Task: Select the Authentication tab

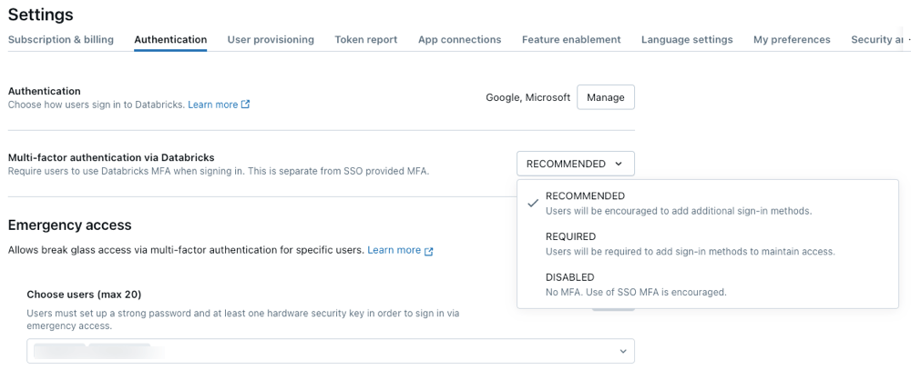Action: coord(170,39)
